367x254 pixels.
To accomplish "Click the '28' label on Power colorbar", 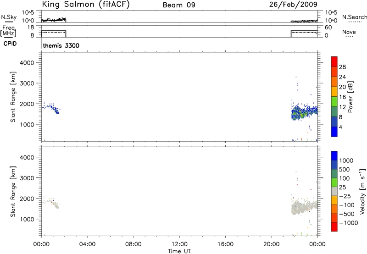I will click(x=342, y=67).
